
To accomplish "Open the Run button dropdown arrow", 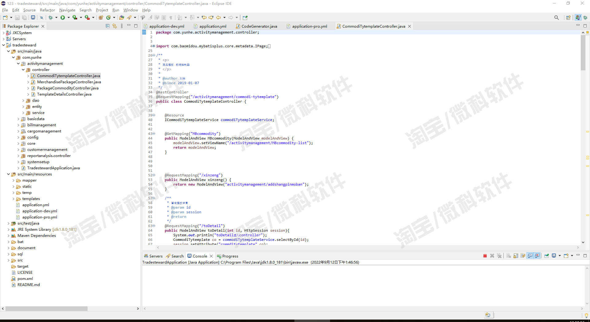I will pos(68,18).
